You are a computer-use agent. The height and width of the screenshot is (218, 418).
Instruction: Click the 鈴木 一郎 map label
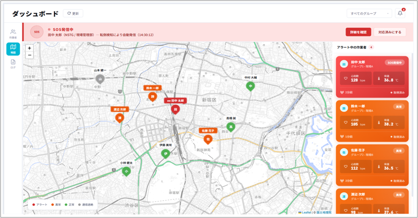(152, 88)
